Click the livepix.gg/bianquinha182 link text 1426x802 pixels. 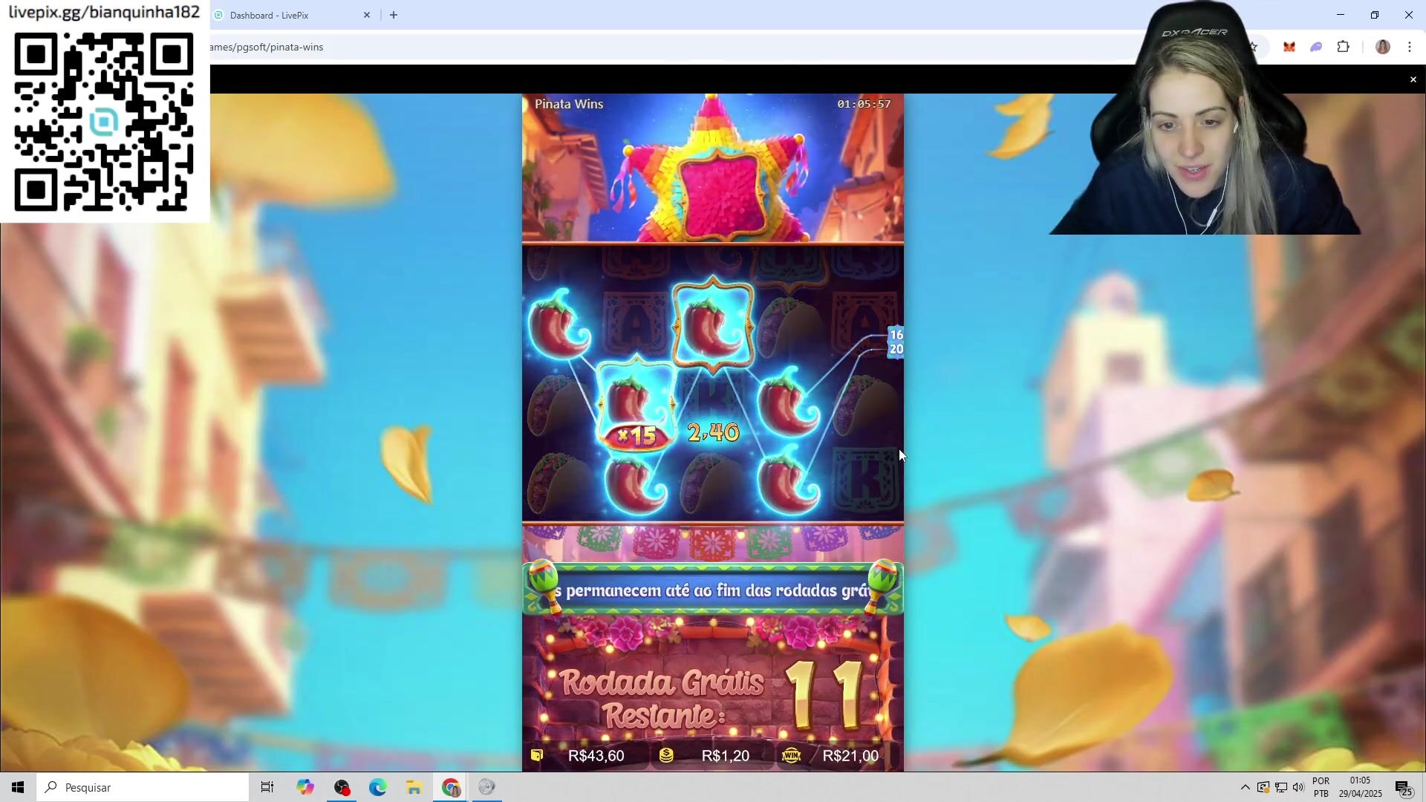pos(104,12)
